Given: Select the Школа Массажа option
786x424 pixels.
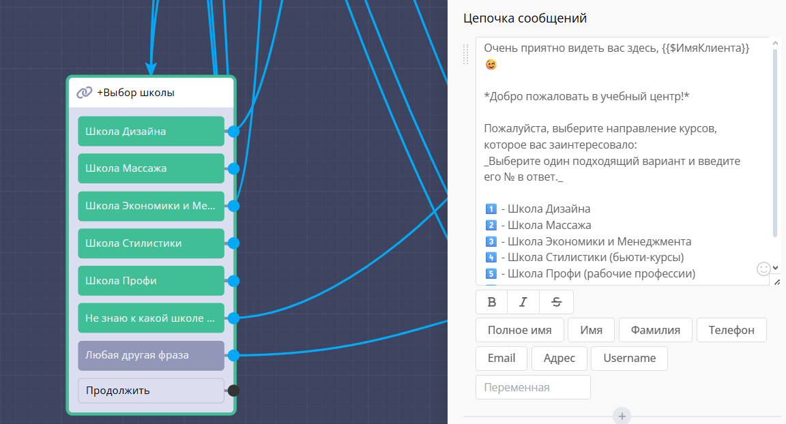Looking at the screenshot, I should pos(151,168).
